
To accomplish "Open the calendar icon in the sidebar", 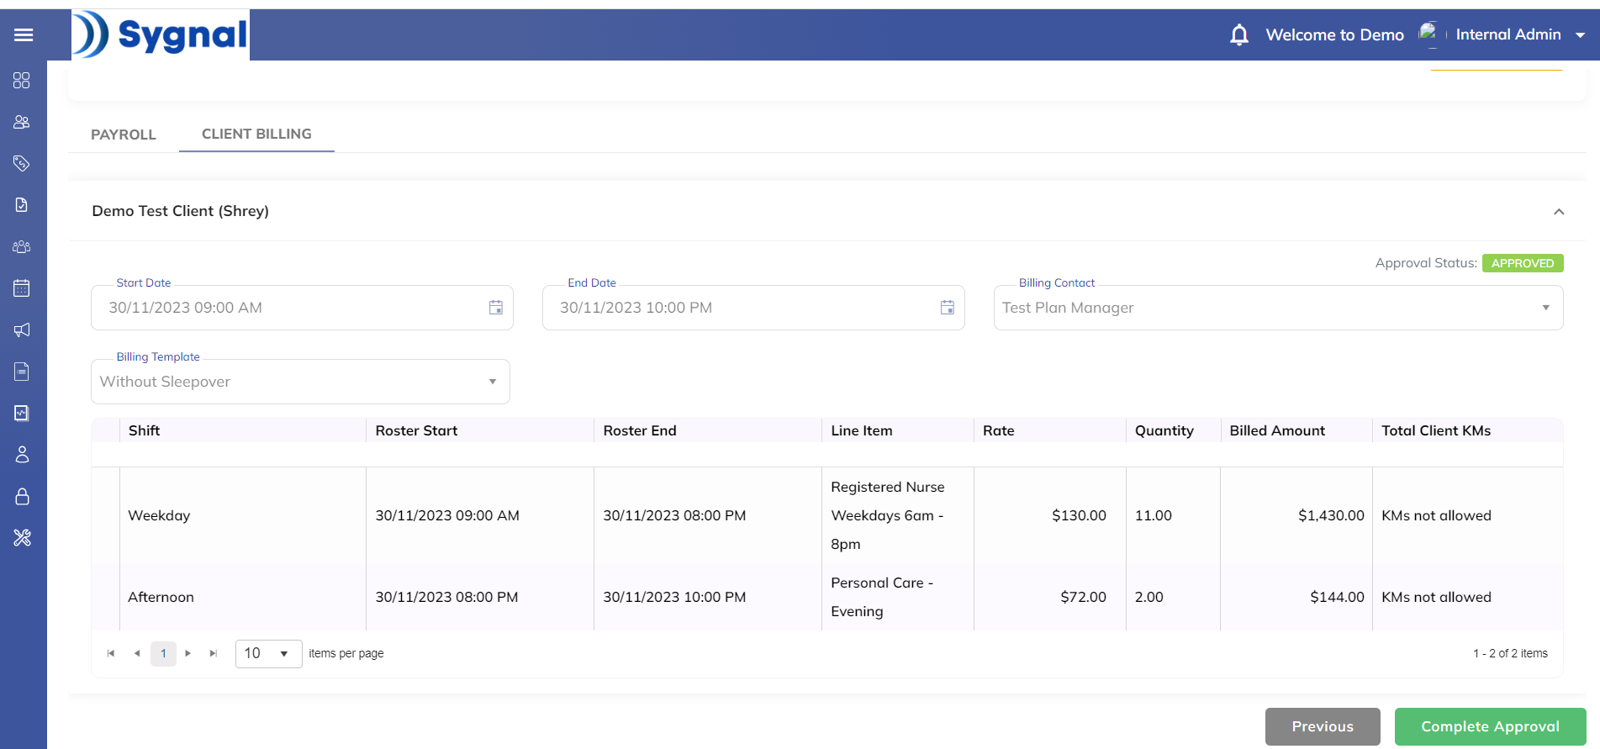I will point(22,288).
